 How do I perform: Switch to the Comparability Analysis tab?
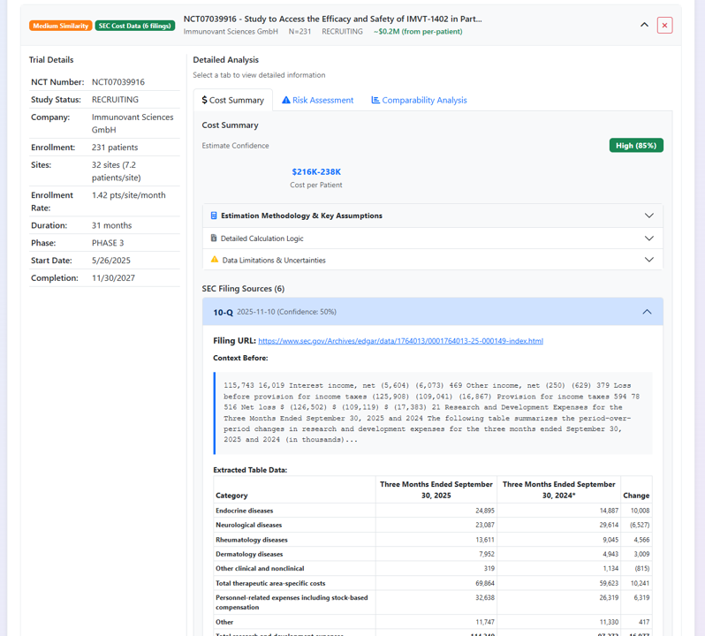point(419,100)
